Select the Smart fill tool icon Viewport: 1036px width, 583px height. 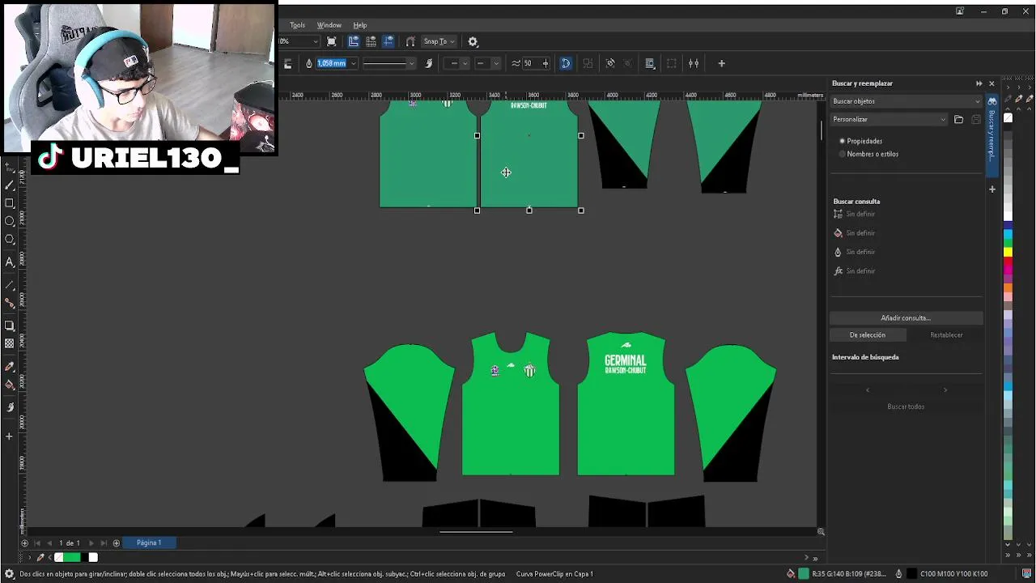(10, 407)
